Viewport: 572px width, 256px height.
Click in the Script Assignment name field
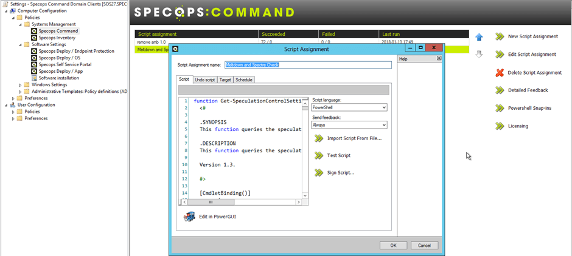[x=308, y=65]
